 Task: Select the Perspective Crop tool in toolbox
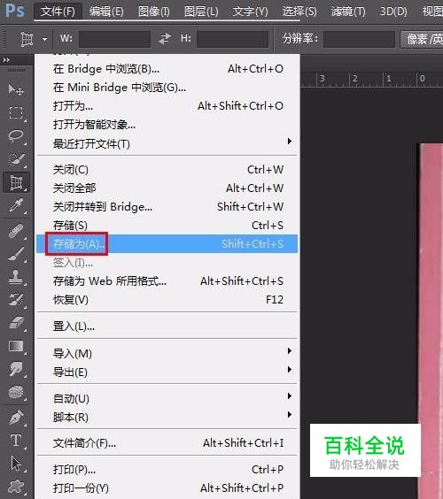tap(16, 182)
